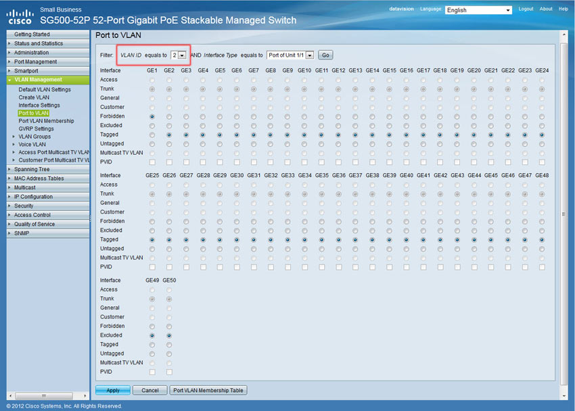Click the Logout link
The height and width of the screenshot is (411, 575).
click(x=526, y=9)
